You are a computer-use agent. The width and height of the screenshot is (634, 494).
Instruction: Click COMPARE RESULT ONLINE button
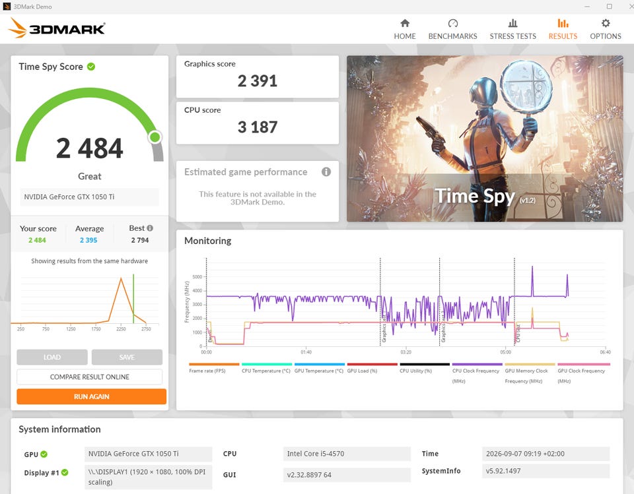tap(89, 377)
